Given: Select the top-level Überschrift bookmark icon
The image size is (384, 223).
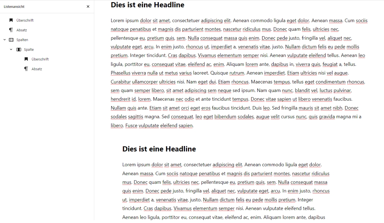Looking at the screenshot, I should coord(11,20).
